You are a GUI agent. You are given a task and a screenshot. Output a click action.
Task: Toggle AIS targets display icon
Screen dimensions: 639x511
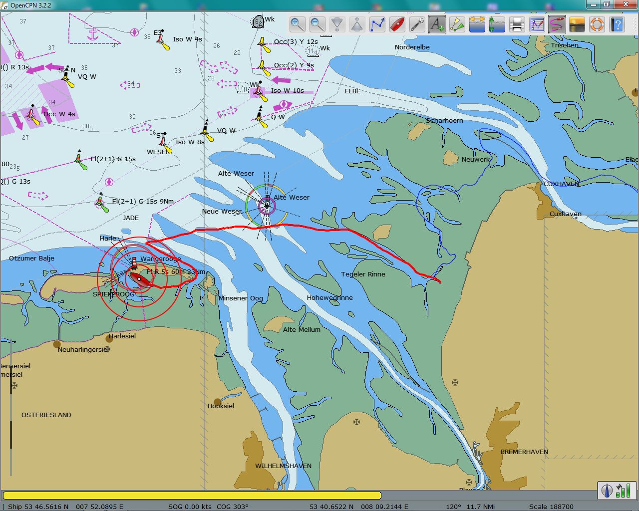[457, 24]
